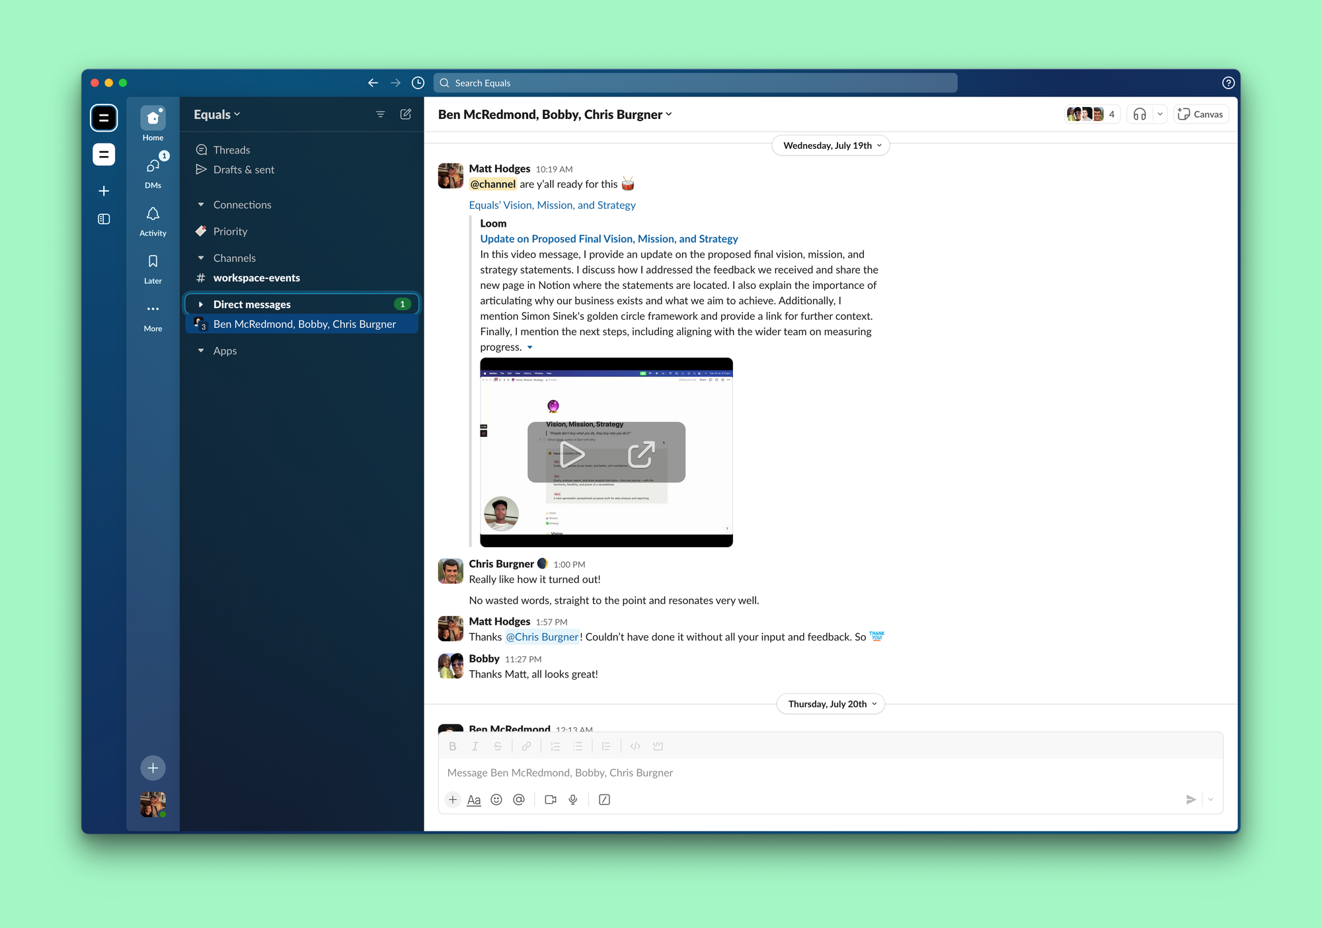
Task: Record an audio clip microphone icon
Action: pyautogui.click(x=573, y=800)
